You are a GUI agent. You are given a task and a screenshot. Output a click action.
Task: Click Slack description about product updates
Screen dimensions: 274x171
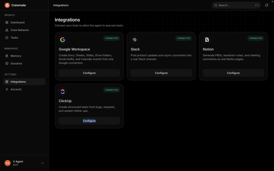click(x=161, y=57)
